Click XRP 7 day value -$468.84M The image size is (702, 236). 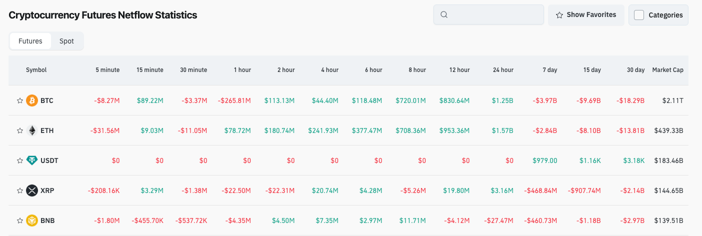(540, 190)
